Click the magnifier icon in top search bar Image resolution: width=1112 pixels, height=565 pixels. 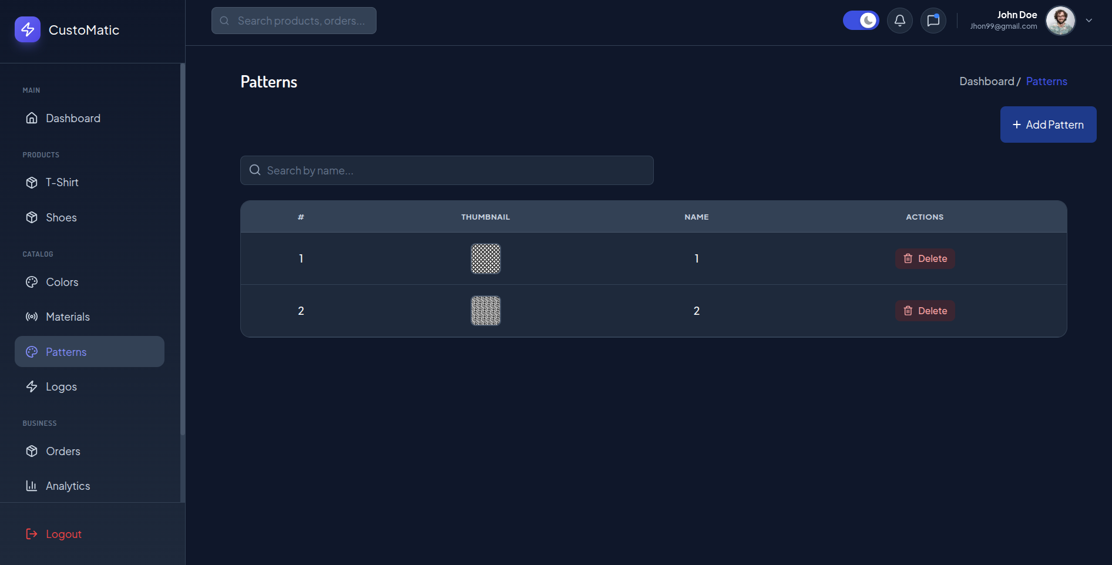pyautogui.click(x=224, y=21)
